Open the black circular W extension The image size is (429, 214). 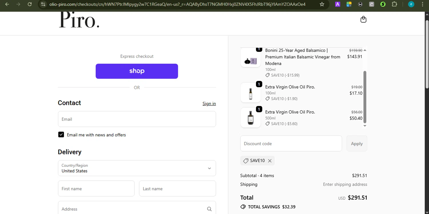tap(360, 4)
